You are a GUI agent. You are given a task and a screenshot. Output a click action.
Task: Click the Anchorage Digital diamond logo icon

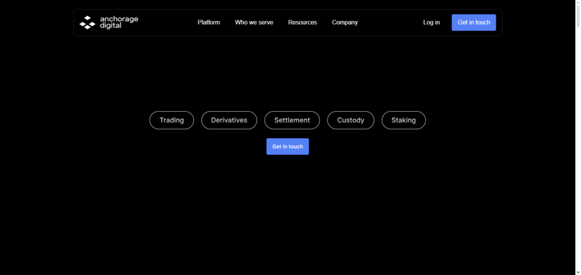tap(87, 23)
